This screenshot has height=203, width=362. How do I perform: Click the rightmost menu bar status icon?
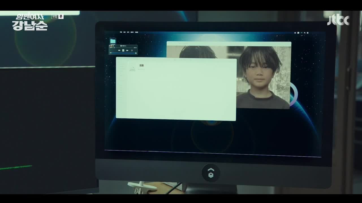click(x=307, y=33)
